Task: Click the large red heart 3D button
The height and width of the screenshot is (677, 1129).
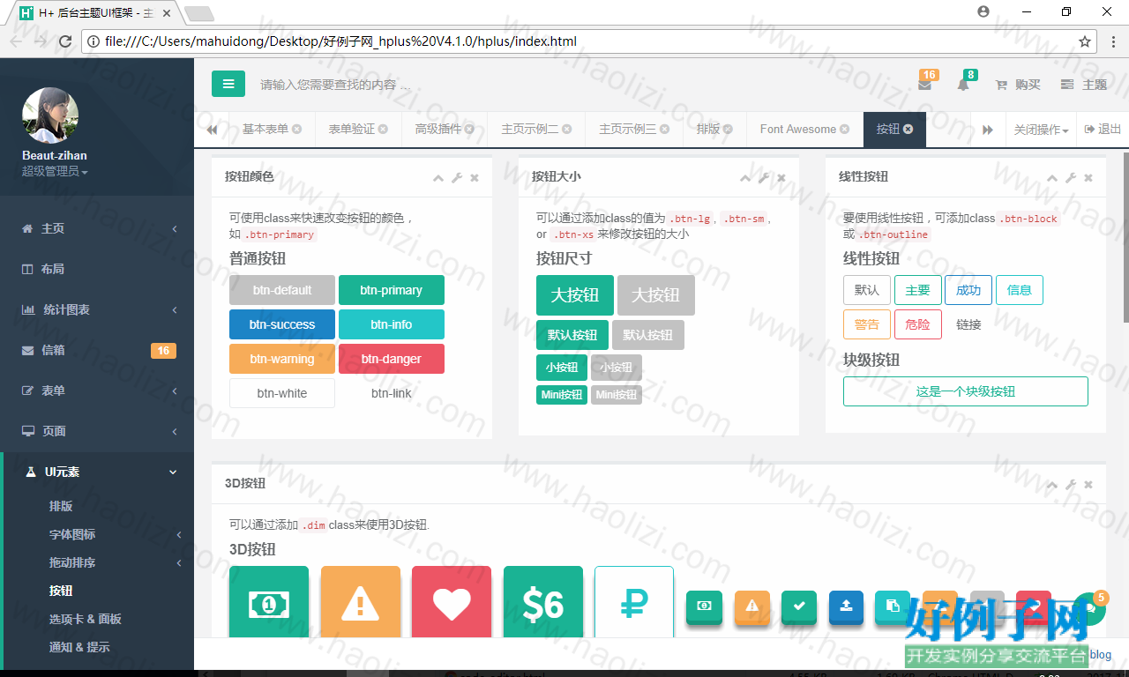Action: tap(452, 604)
